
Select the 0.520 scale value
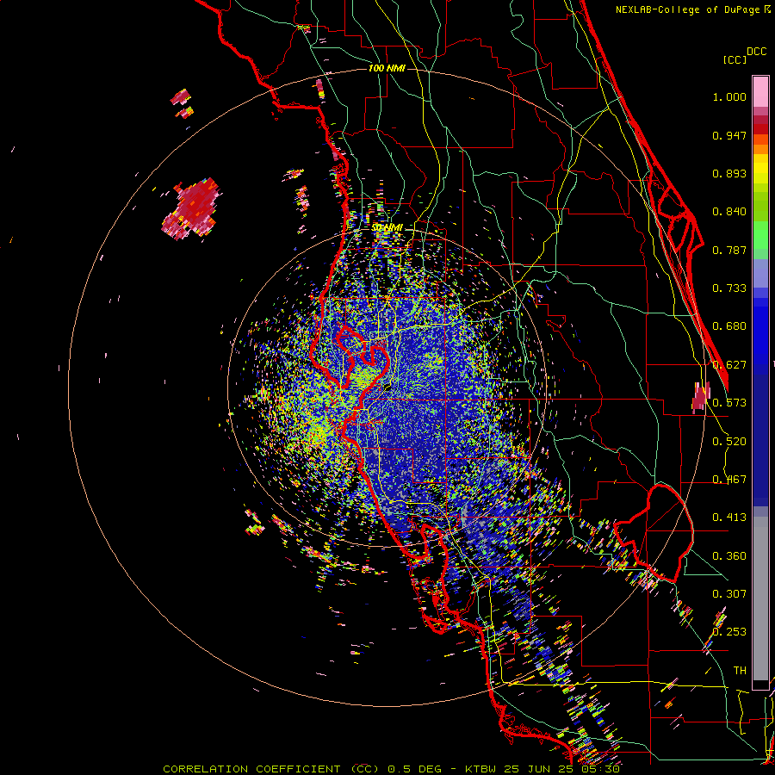[x=729, y=442]
